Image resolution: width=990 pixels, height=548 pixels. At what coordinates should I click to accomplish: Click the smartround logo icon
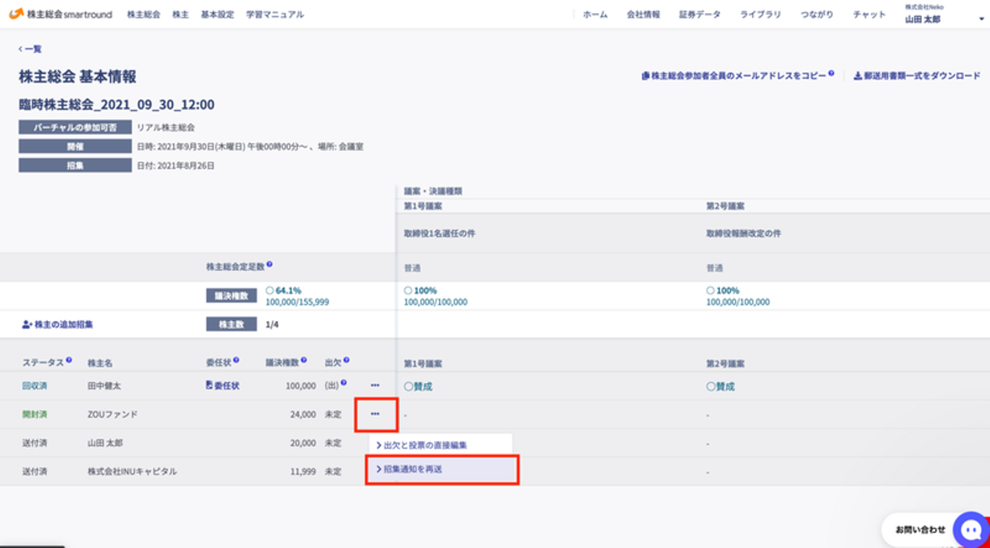click(x=16, y=14)
